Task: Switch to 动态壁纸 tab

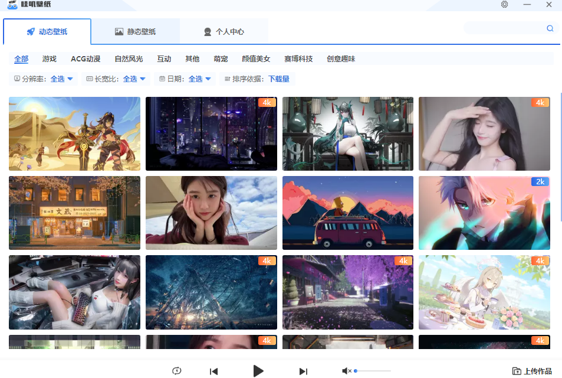Action: point(47,31)
